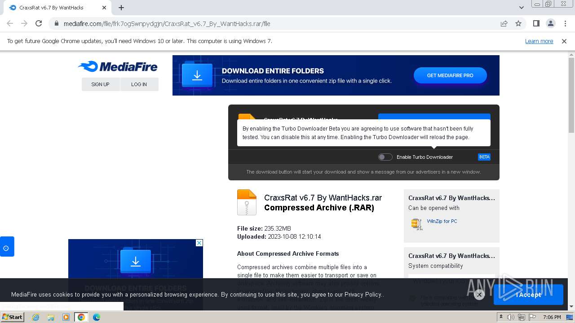
Task: Open the Chrome profile avatar
Action: point(550,24)
